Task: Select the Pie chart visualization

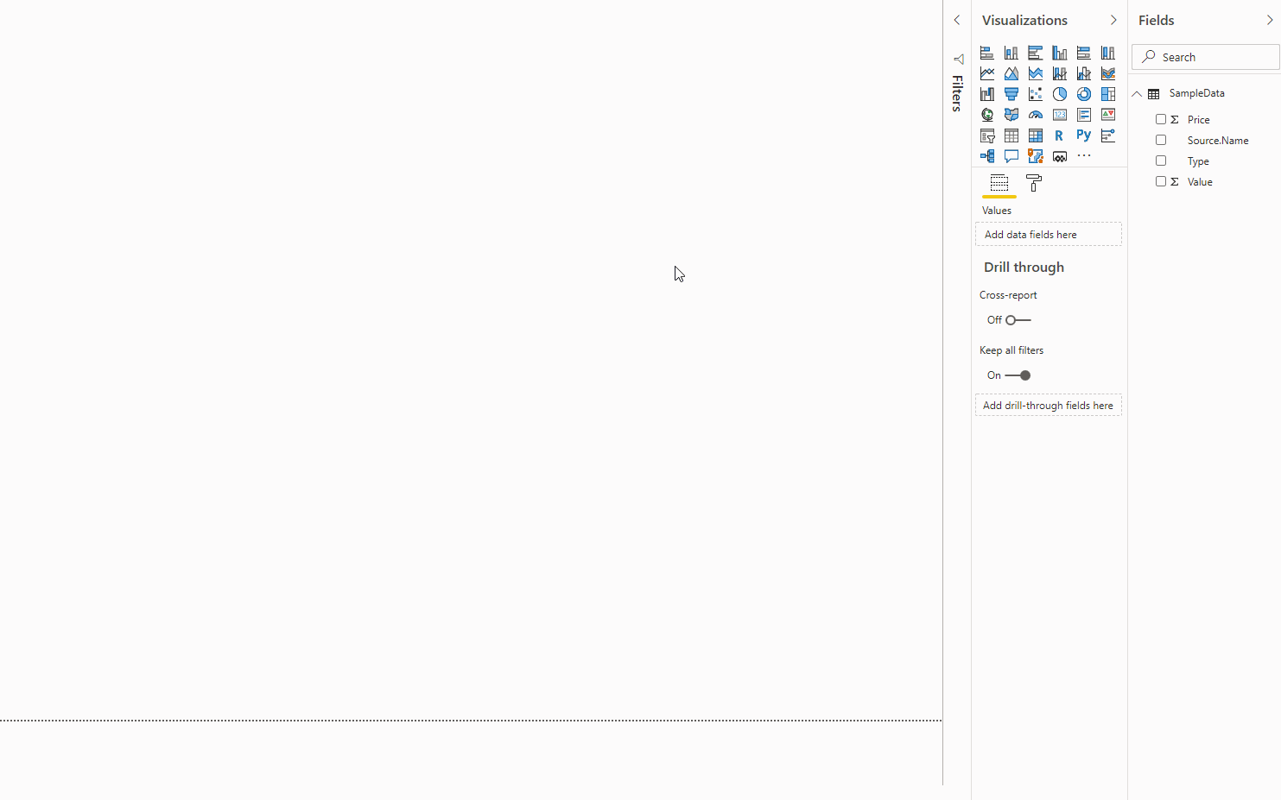Action: pyautogui.click(x=1059, y=93)
